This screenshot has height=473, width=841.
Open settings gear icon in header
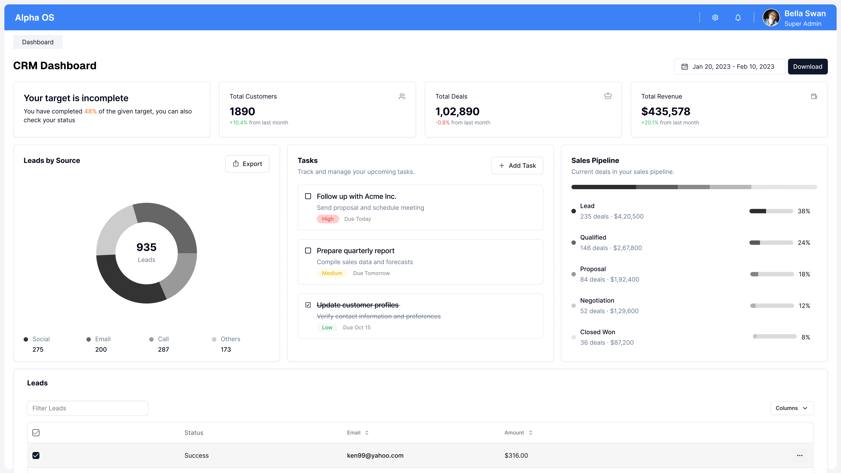click(x=715, y=18)
